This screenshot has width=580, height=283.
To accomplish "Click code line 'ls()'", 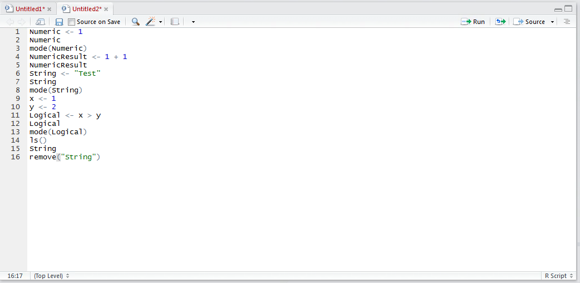I will [x=38, y=140].
